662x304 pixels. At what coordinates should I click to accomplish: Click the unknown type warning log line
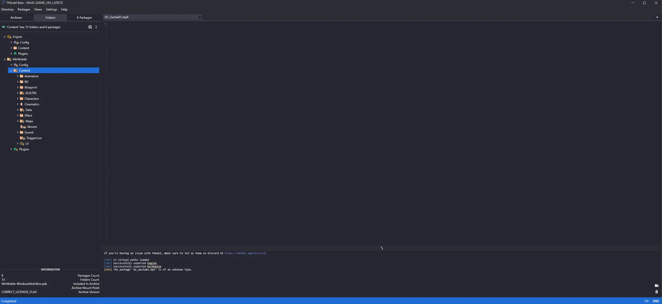pyautogui.click(x=148, y=270)
